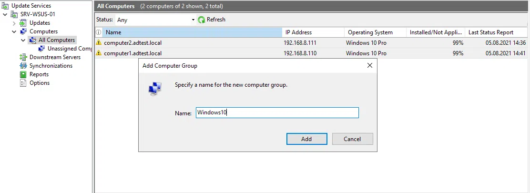Collapse the SRV-WSUS-01 tree node
The height and width of the screenshot is (193, 530).
pyautogui.click(x=5, y=14)
